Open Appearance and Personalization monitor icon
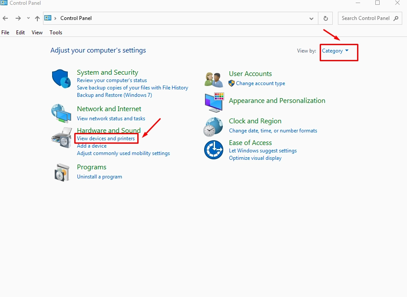The width and height of the screenshot is (407, 297). (x=213, y=102)
